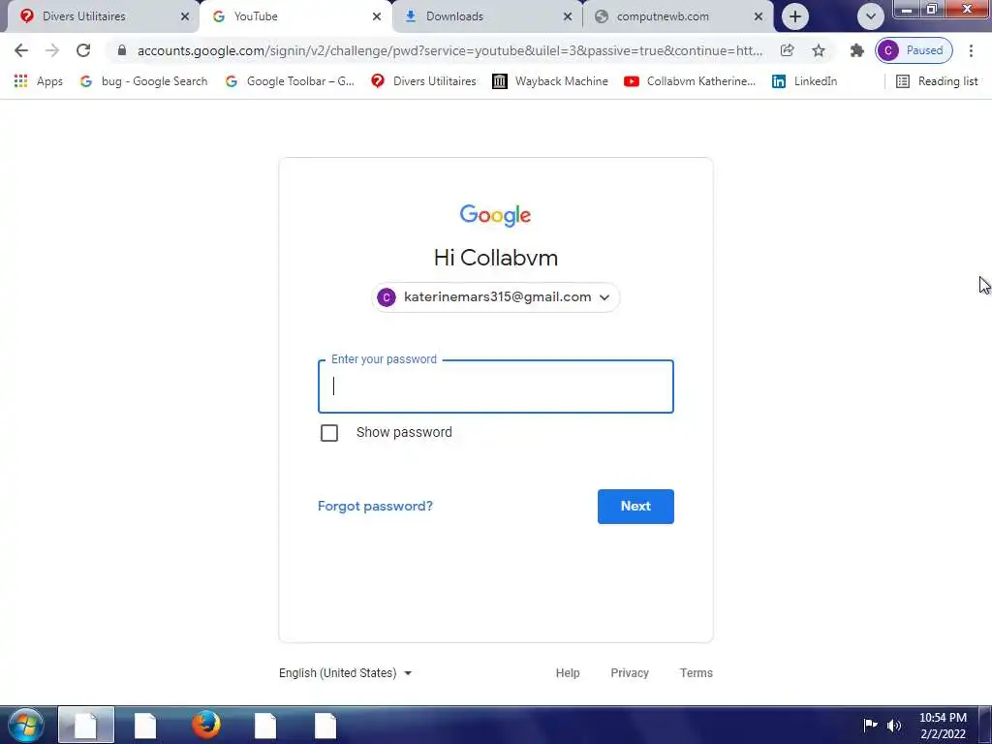
Task: Open the Extensions puzzle icon
Action: click(856, 50)
